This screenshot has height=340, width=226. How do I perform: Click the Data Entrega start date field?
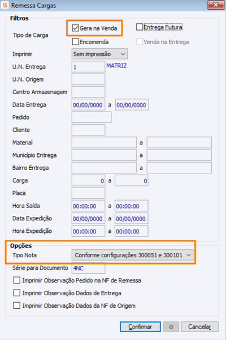[x=88, y=105]
